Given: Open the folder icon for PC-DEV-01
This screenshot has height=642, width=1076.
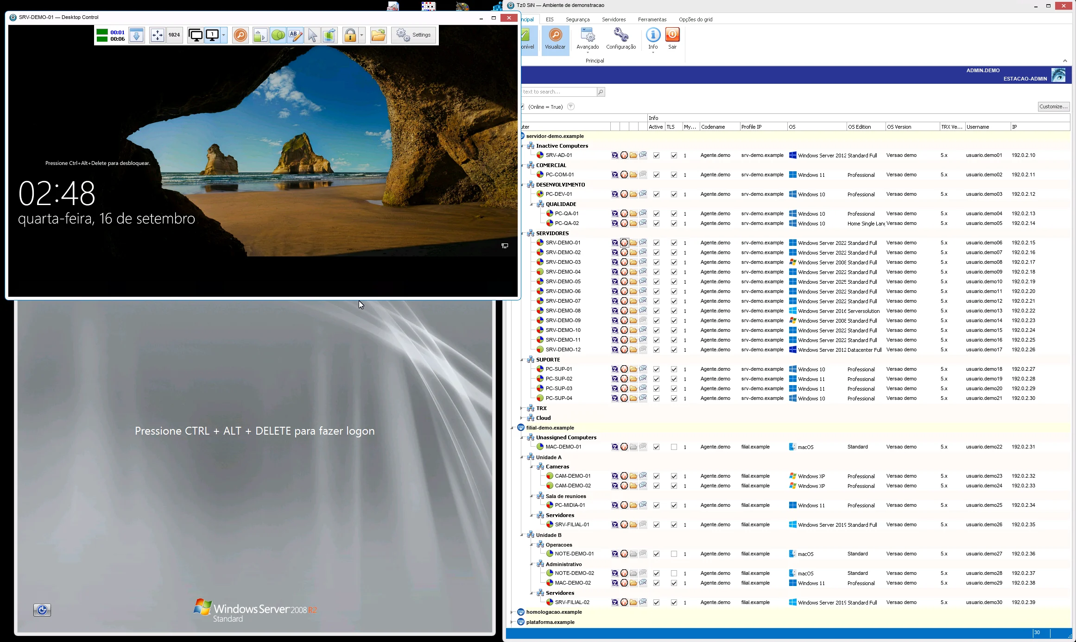Looking at the screenshot, I should click(633, 194).
